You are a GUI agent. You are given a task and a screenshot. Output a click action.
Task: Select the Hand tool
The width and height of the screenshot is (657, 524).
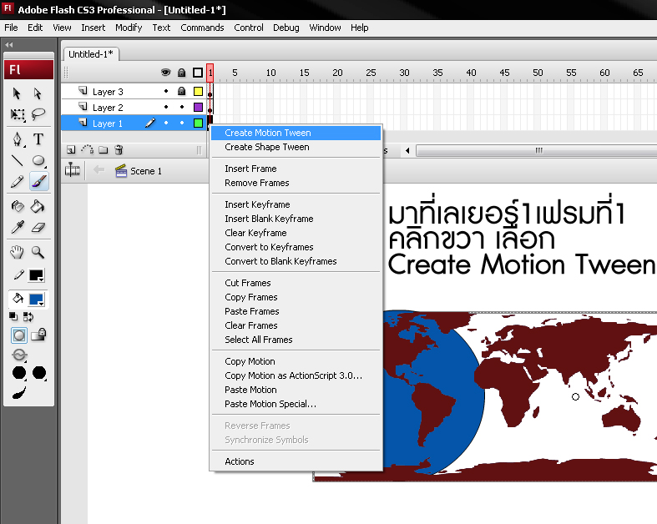tap(18, 252)
